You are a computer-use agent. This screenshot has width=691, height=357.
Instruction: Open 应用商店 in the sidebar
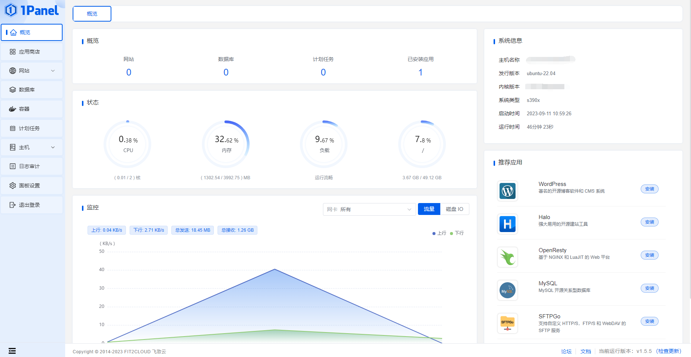click(32, 52)
